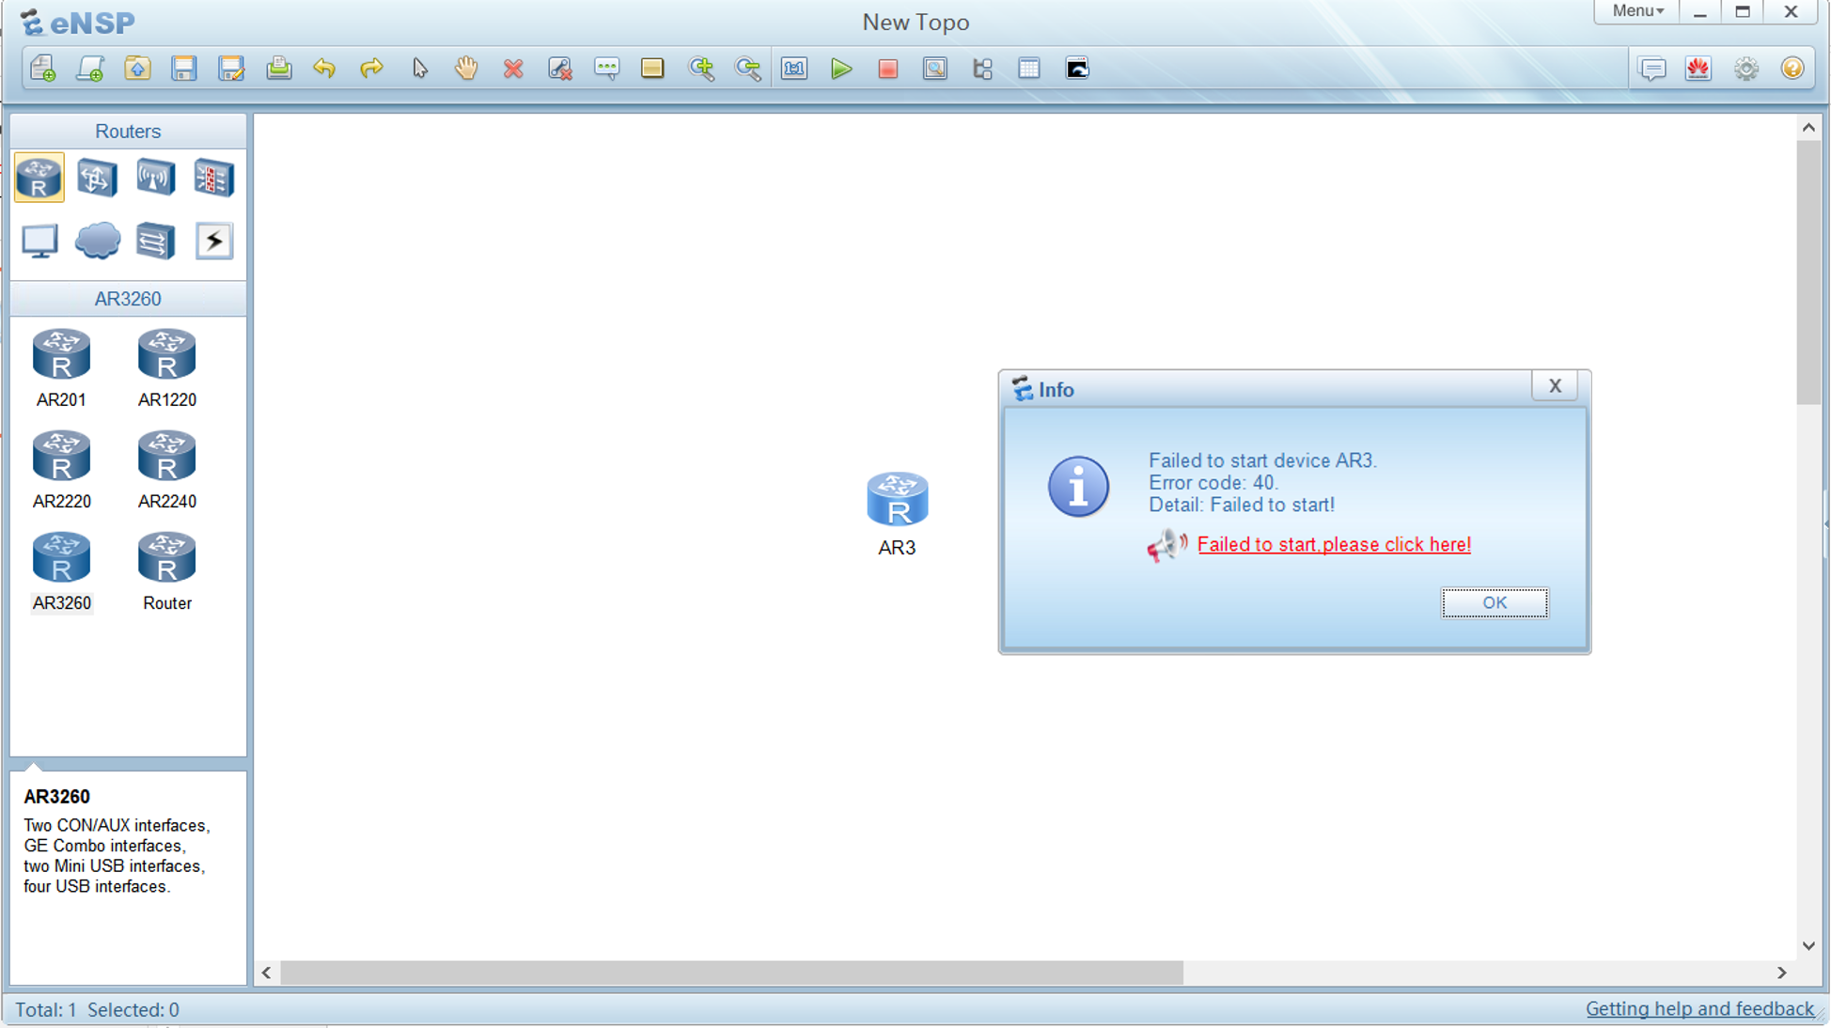Select the yellow rectangle palette tool
Screen dimensions: 1831x1028
click(652, 69)
